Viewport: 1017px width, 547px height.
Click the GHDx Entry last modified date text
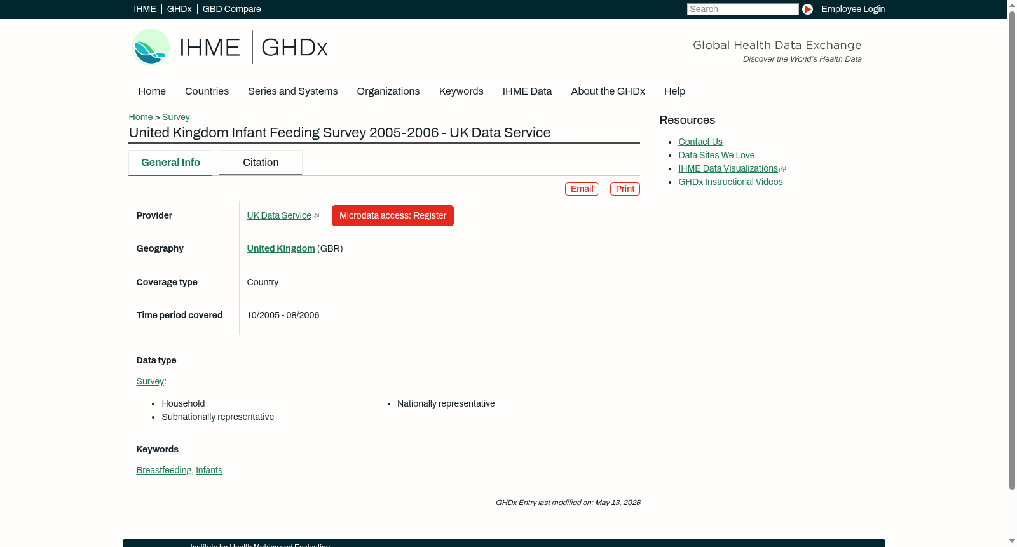click(568, 503)
